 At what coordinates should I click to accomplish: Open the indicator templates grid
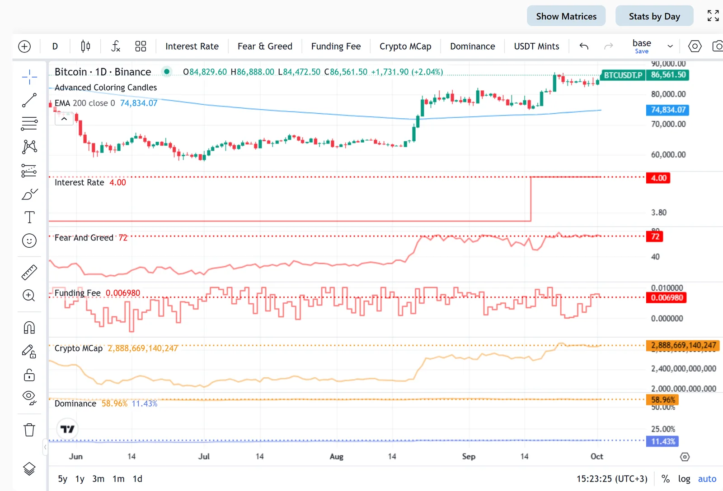tap(141, 46)
